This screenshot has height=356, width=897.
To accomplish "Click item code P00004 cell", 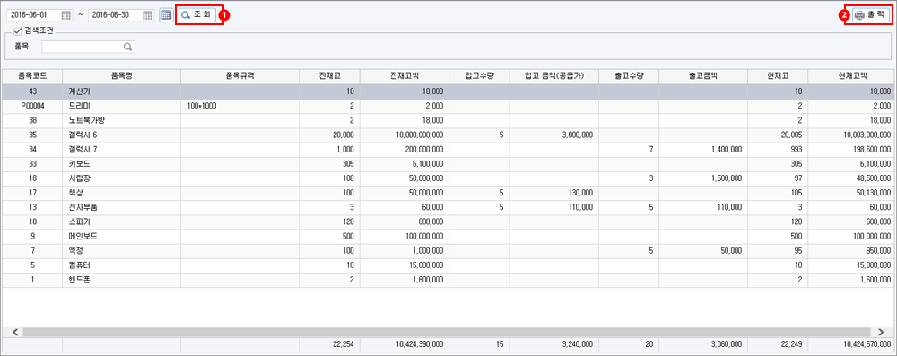I will 32,106.
